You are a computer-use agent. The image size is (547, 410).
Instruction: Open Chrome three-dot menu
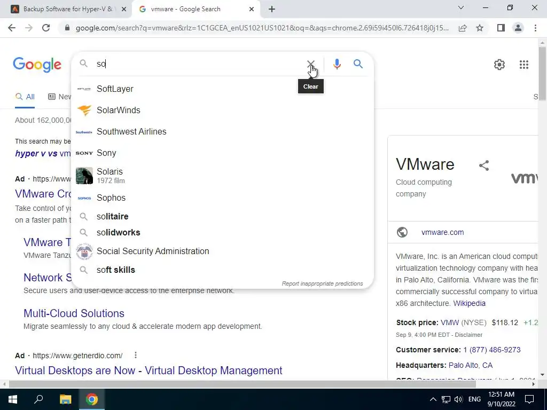click(535, 28)
